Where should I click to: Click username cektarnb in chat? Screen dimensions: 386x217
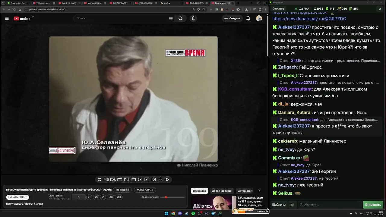(x=288, y=141)
